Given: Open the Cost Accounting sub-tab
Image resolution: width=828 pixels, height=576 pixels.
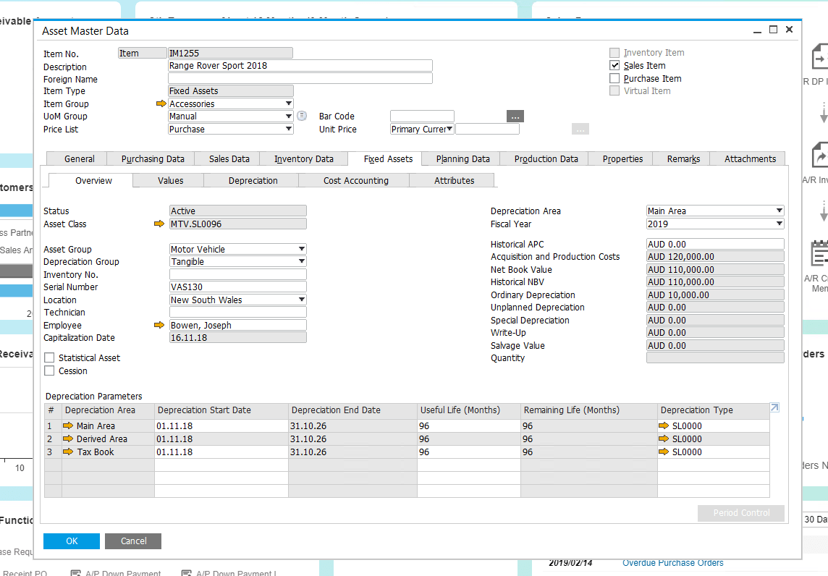Looking at the screenshot, I should (x=356, y=181).
